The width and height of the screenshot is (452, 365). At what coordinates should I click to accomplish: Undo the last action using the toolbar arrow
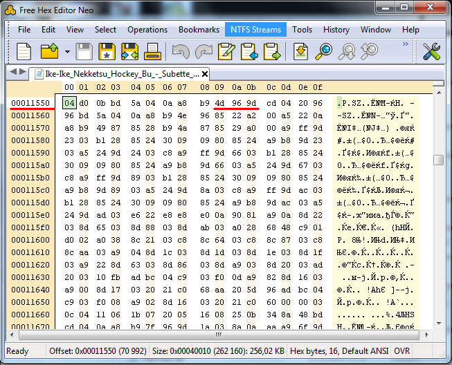coord(181,52)
